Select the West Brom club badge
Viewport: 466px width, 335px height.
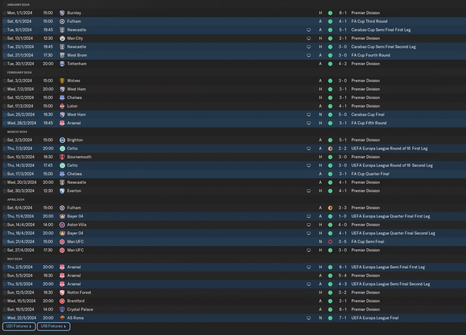62,55
